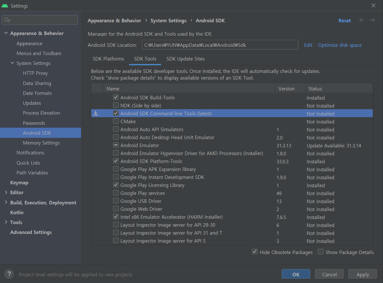Viewport: 383px width, 283px height.
Task: Check Google USB Driver
Action: [116, 201]
